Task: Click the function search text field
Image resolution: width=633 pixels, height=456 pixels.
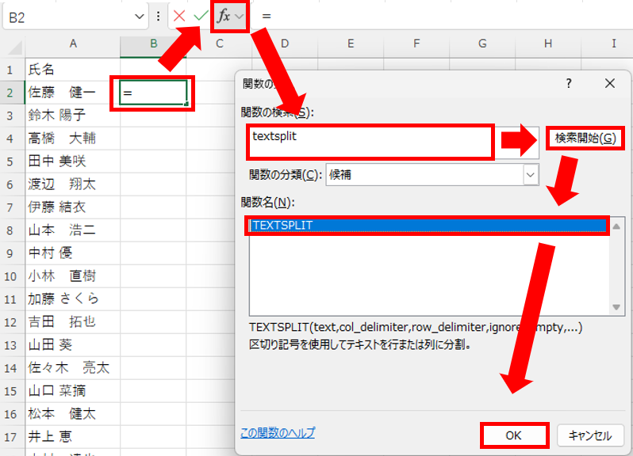Action: pos(370,142)
